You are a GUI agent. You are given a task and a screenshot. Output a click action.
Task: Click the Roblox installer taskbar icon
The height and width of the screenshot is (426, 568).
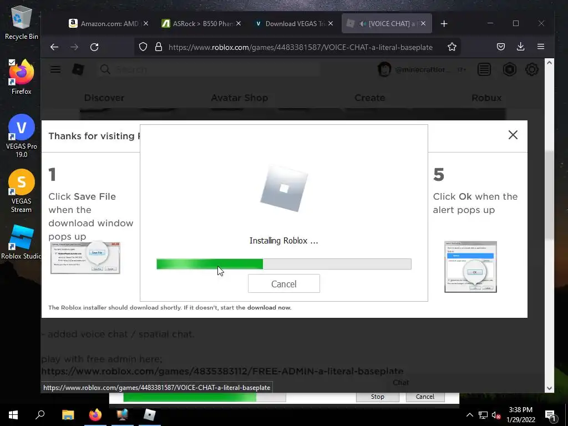(149, 414)
